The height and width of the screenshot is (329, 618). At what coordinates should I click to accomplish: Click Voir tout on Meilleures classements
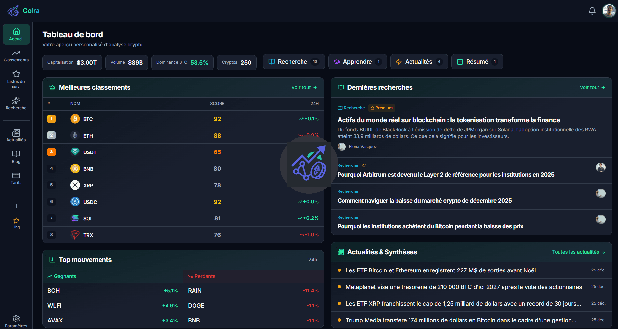pos(303,87)
